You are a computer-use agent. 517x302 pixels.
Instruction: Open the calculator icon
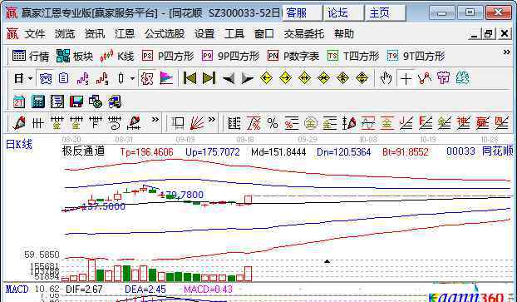[x=38, y=101]
